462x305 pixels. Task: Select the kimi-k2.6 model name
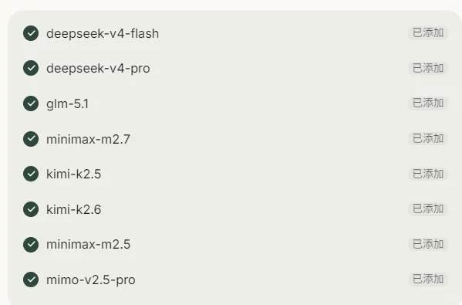coord(74,209)
